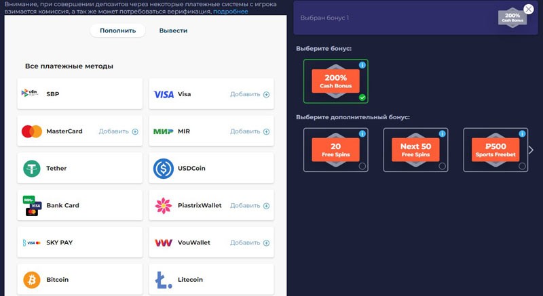Image resolution: width=543 pixels, height=296 pixels.
Task: Select the Litecoin payment icon
Action: point(164,279)
